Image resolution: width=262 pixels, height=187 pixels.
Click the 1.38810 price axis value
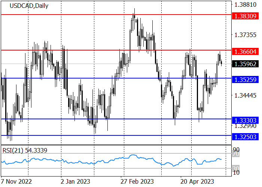245,4
